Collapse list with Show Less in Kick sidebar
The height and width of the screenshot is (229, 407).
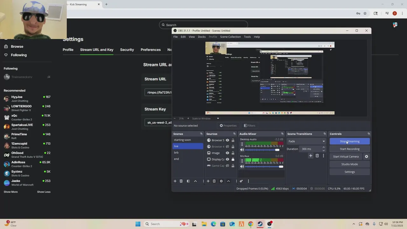tap(44, 192)
